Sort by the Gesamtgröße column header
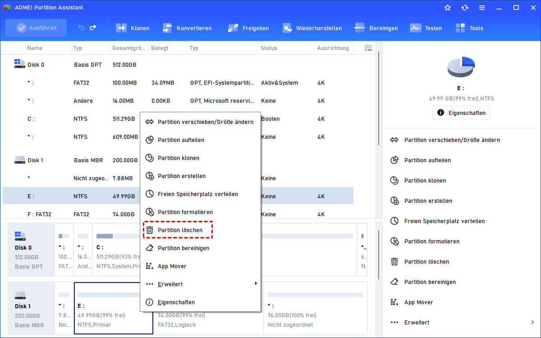 [128, 48]
